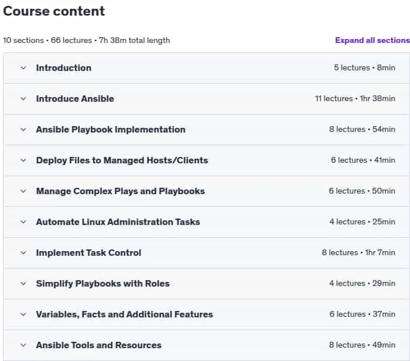Expand Manage Complex Plays chevron
The height and width of the screenshot is (361, 410).
click(x=23, y=191)
